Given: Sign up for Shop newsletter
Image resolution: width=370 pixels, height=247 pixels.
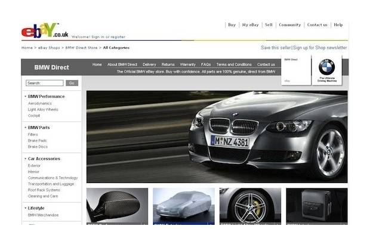Looking at the screenshot, I should (320, 48).
